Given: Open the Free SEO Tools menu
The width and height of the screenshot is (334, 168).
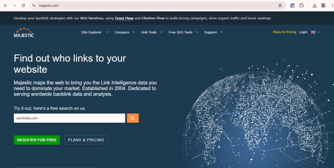Looking at the screenshot, I should tap(183, 32).
